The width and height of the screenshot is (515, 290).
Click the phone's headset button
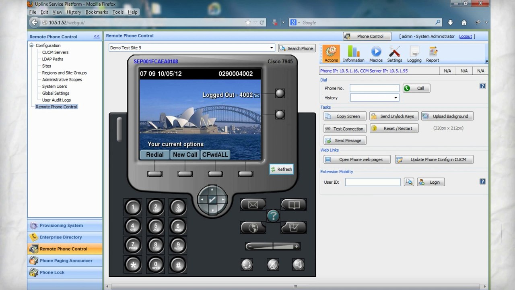pyautogui.click(x=247, y=265)
